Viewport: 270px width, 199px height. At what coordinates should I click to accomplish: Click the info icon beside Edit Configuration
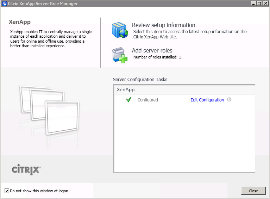229,99
